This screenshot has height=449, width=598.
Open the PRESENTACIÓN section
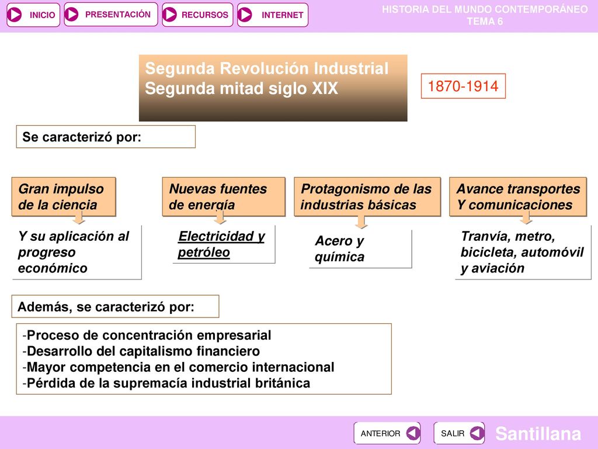pyautogui.click(x=110, y=15)
